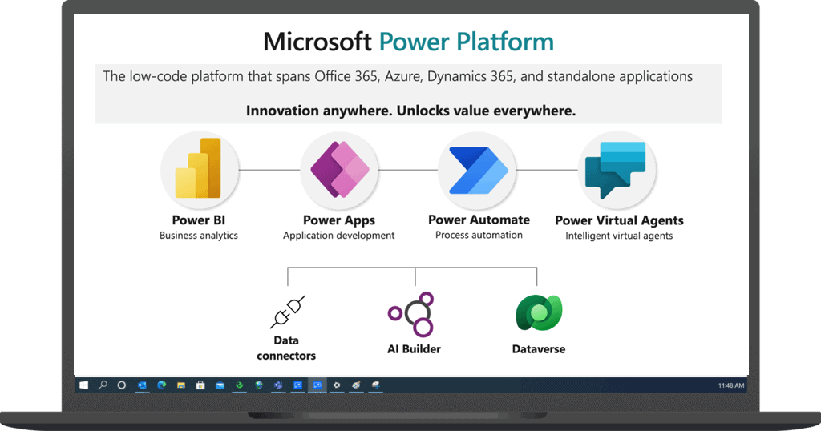Click the last taskbar app icon
The width and height of the screenshot is (821, 431).
tap(375, 385)
